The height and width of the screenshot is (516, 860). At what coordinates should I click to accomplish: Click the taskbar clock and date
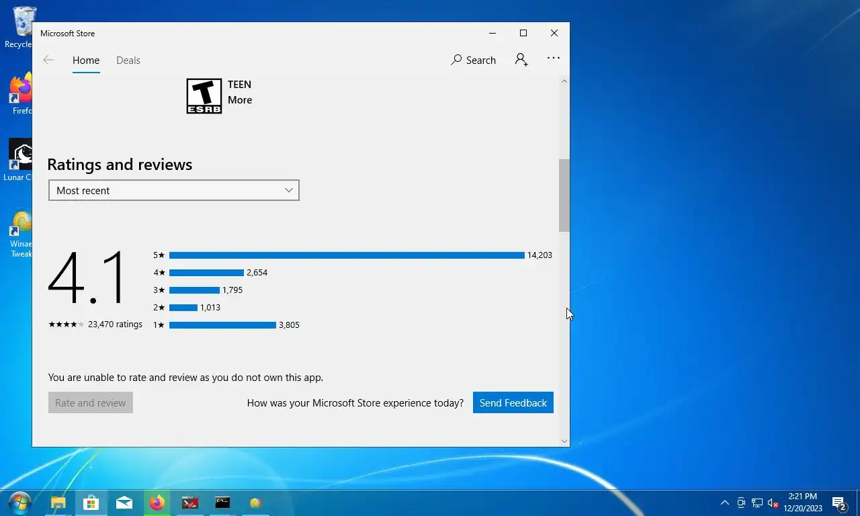(802, 503)
